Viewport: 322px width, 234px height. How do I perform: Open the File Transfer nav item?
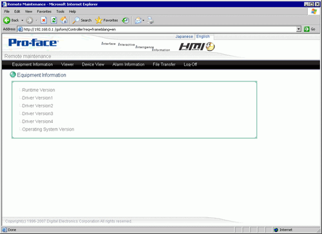[x=164, y=64]
